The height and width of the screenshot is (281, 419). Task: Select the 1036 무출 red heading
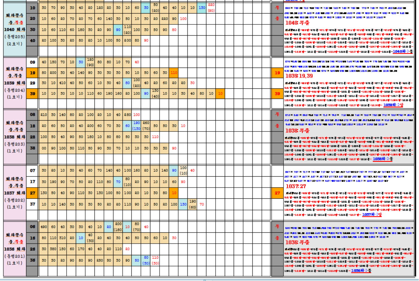click(x=297, y=242)
